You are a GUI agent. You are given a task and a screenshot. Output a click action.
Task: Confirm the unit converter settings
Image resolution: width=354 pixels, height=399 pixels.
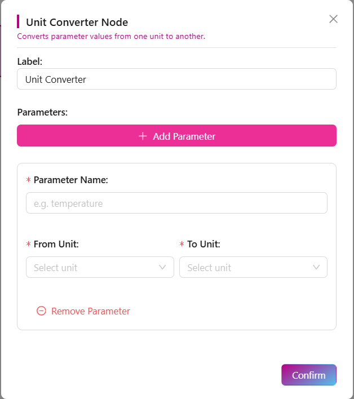(x=308, y=375)
